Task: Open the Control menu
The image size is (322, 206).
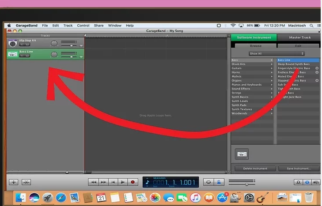Action: [83, 26]
